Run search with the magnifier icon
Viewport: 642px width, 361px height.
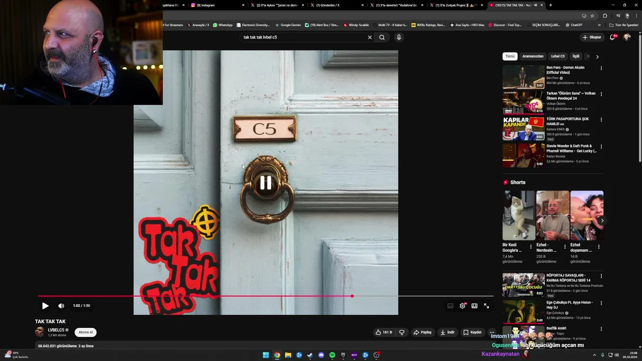click(x=382, y=37)
